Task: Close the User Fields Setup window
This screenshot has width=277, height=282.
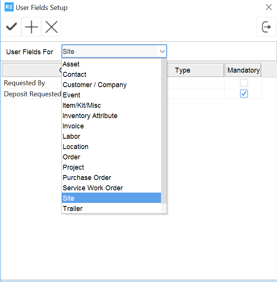Action: 268,7
